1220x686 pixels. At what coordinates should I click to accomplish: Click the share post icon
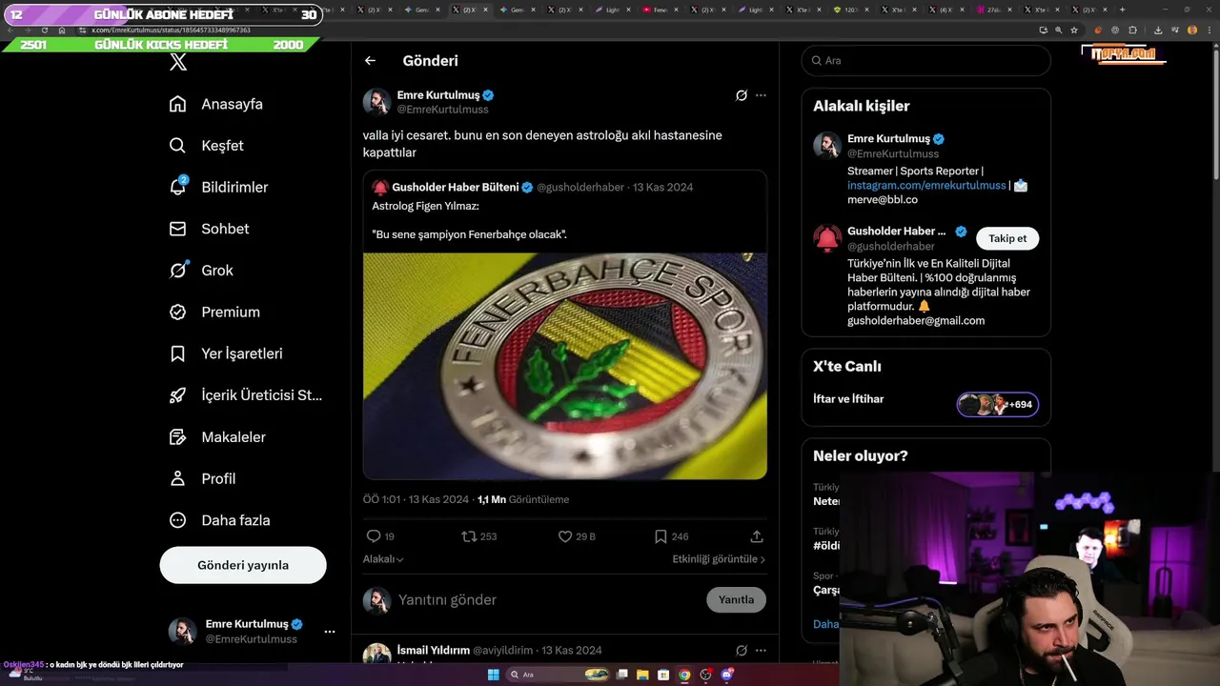757,536
